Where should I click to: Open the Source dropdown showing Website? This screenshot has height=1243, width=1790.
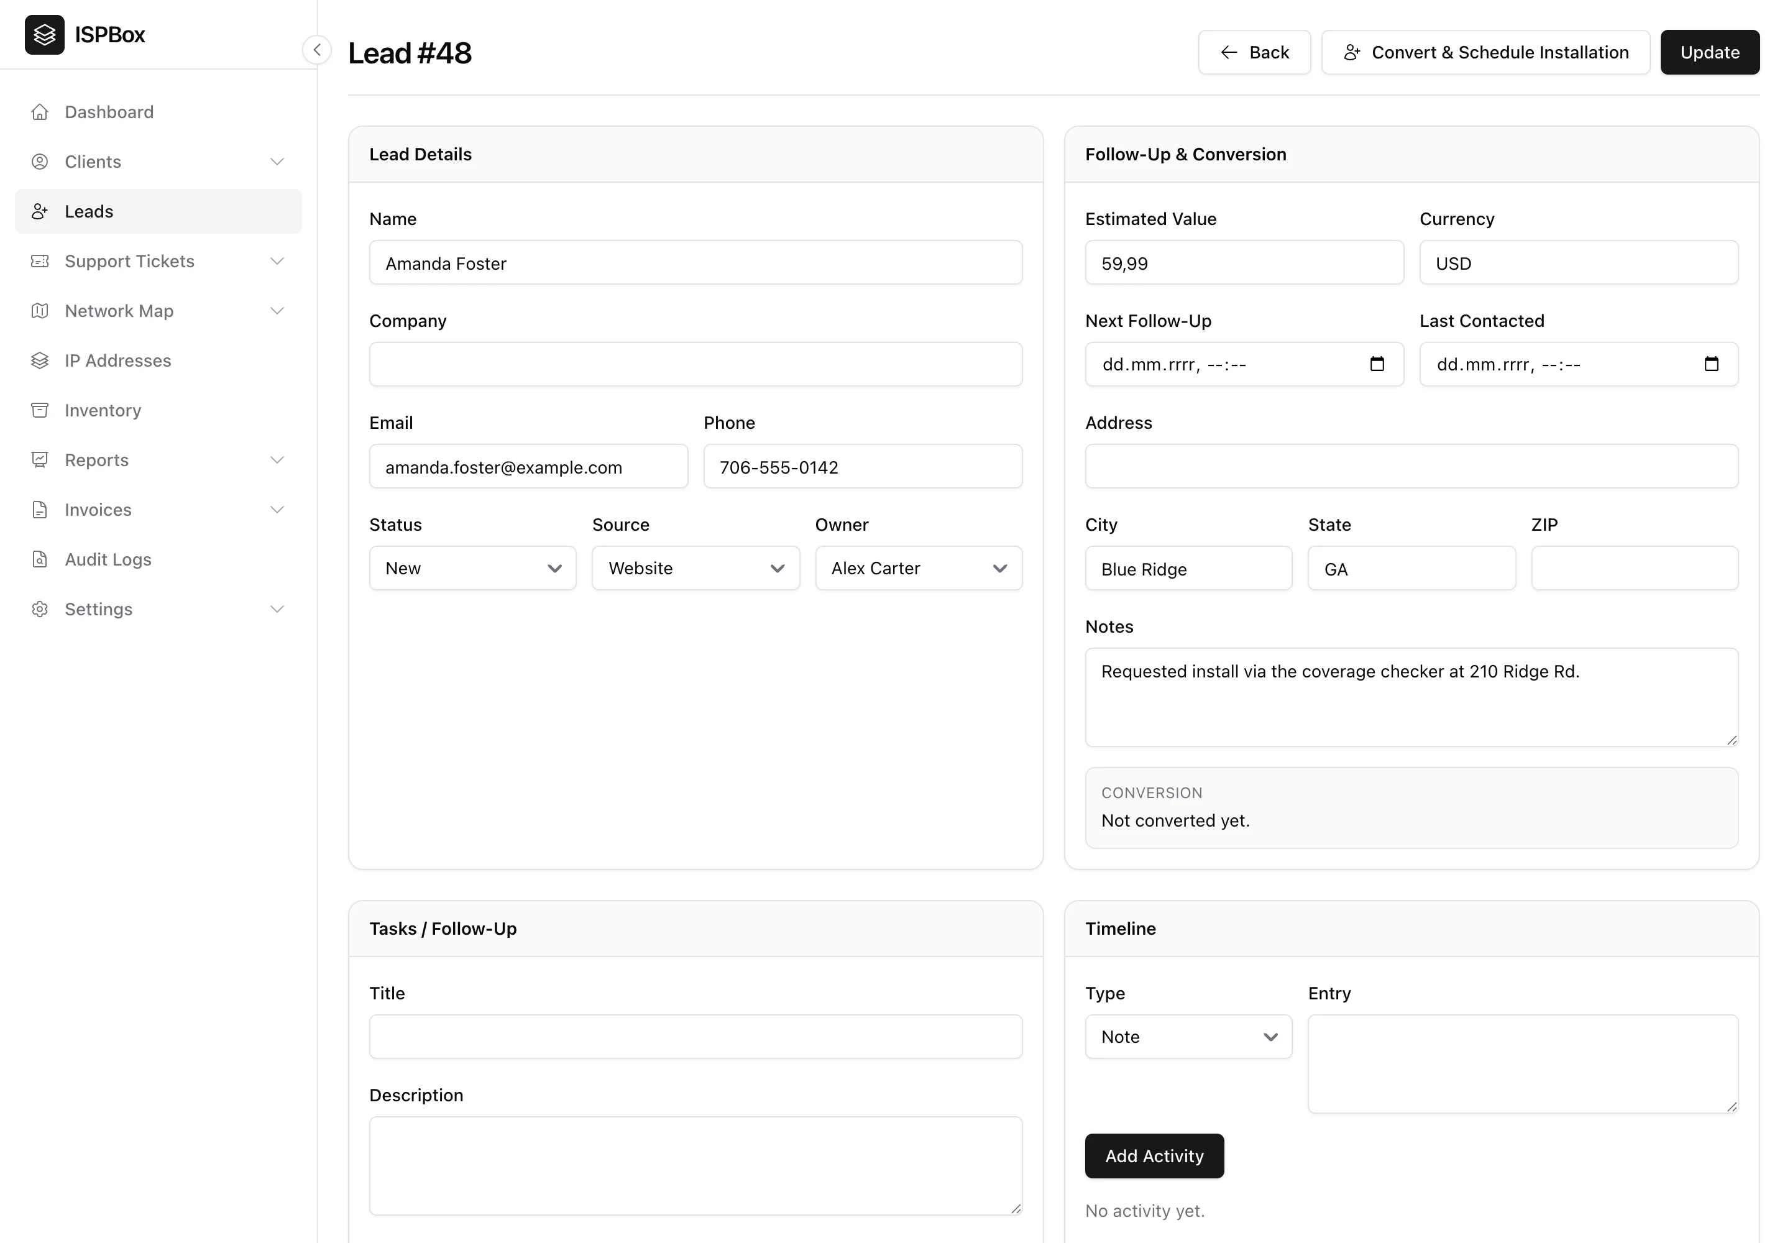(x=695, y=569)
